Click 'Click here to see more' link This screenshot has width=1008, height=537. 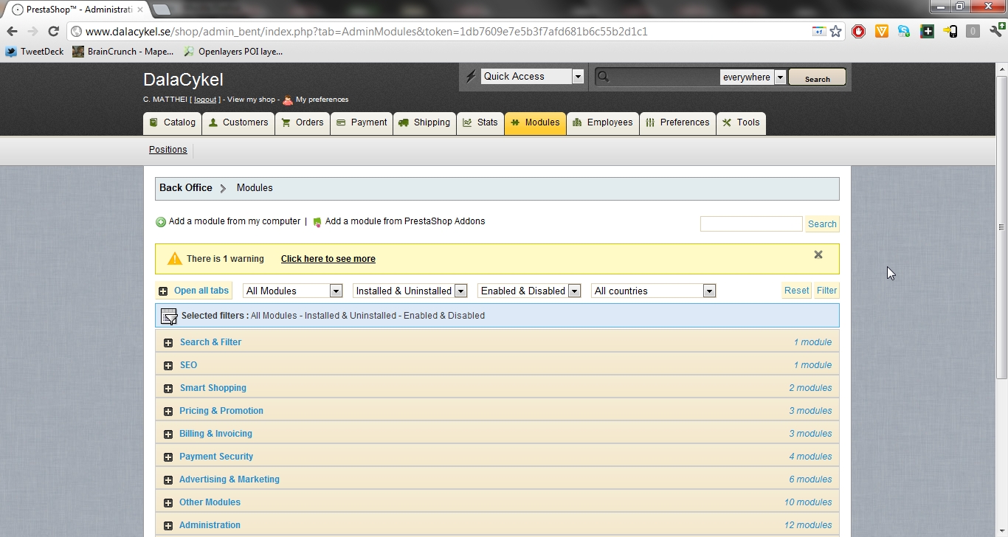click(x=328, y=259)
